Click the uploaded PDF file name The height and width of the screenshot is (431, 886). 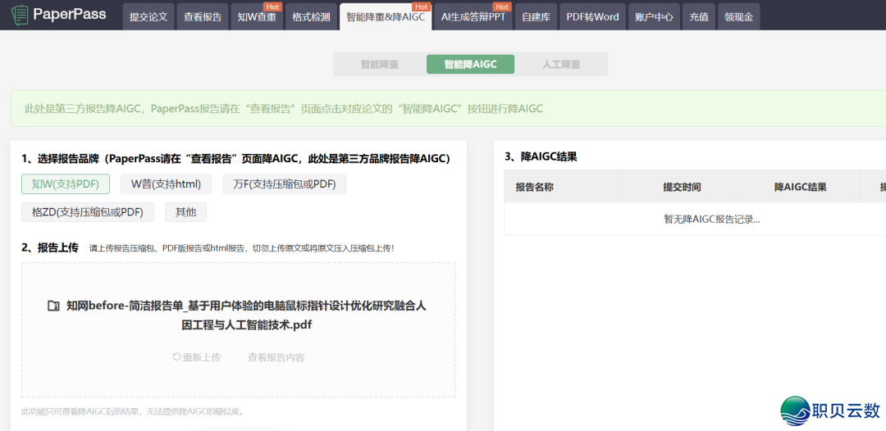click(x=246, y=315)
